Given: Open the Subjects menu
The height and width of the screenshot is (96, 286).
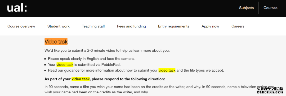Looking at the screenshot, I should coord(247,8).
